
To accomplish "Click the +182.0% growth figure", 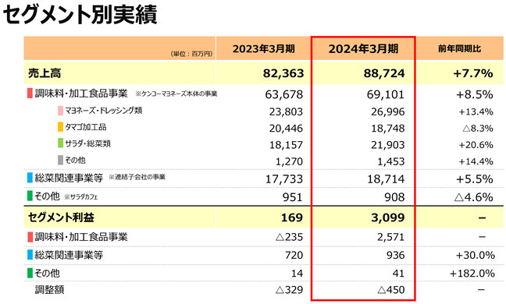I will pyautogui.click(x=472, y=274).
